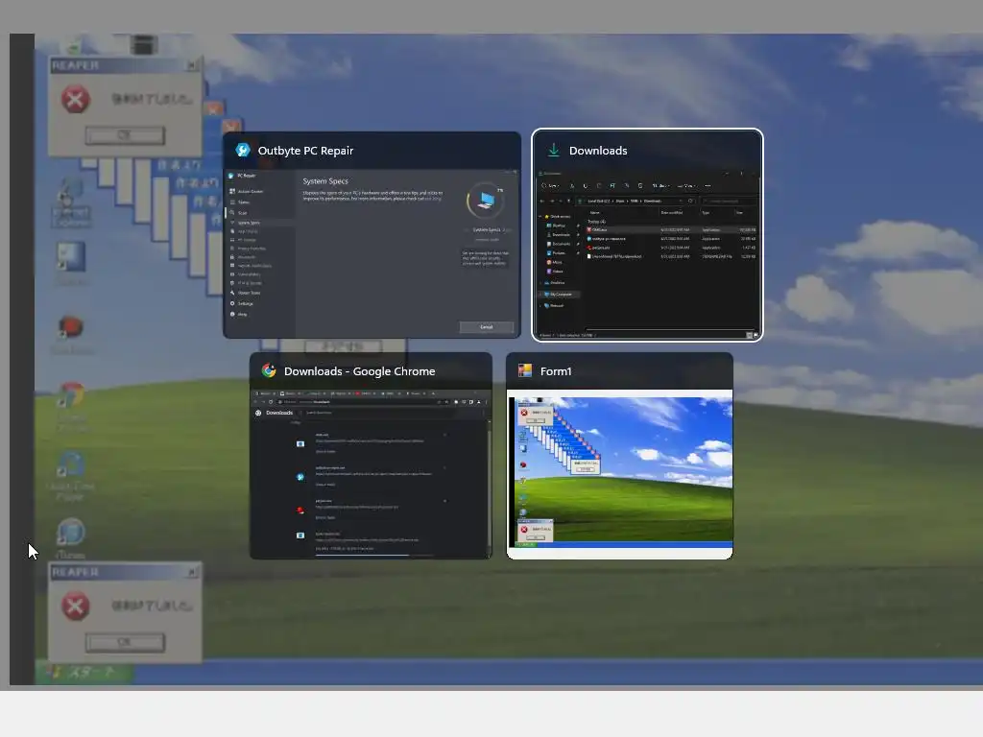Close the top REAPER error dialog
The width and height of the screenshot is (983, 737).
tap(192, 65)
